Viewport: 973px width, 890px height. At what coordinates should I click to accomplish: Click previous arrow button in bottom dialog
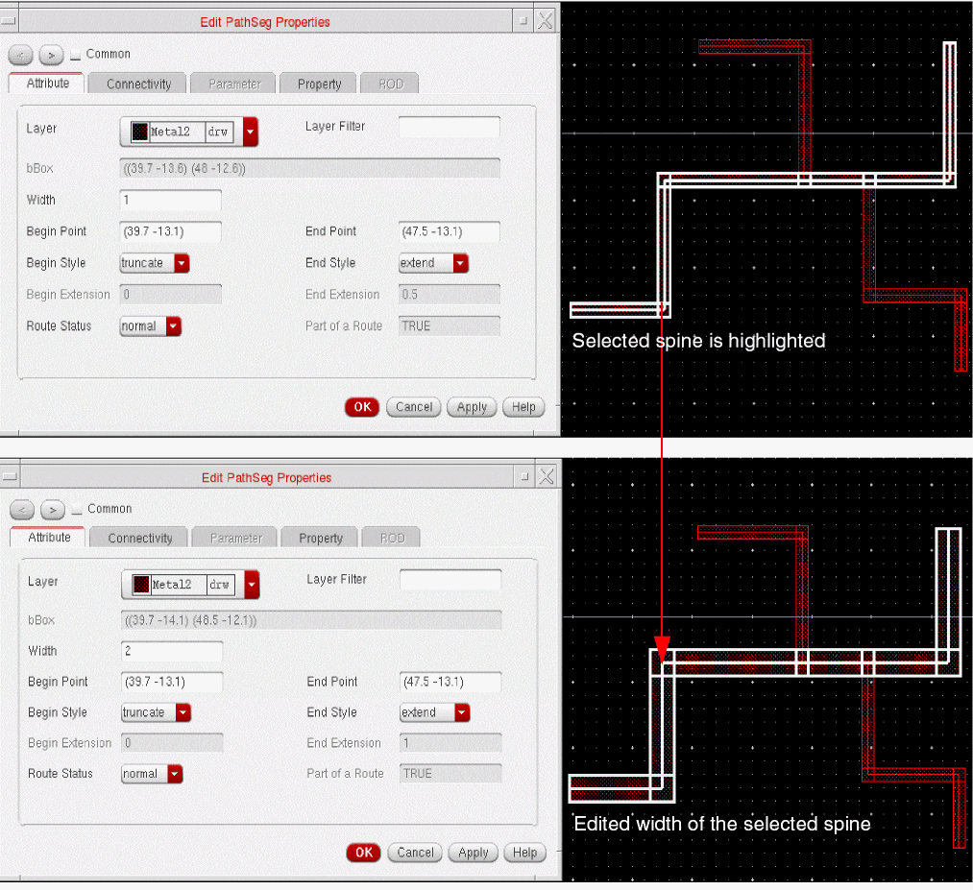(x=22, y=510)
